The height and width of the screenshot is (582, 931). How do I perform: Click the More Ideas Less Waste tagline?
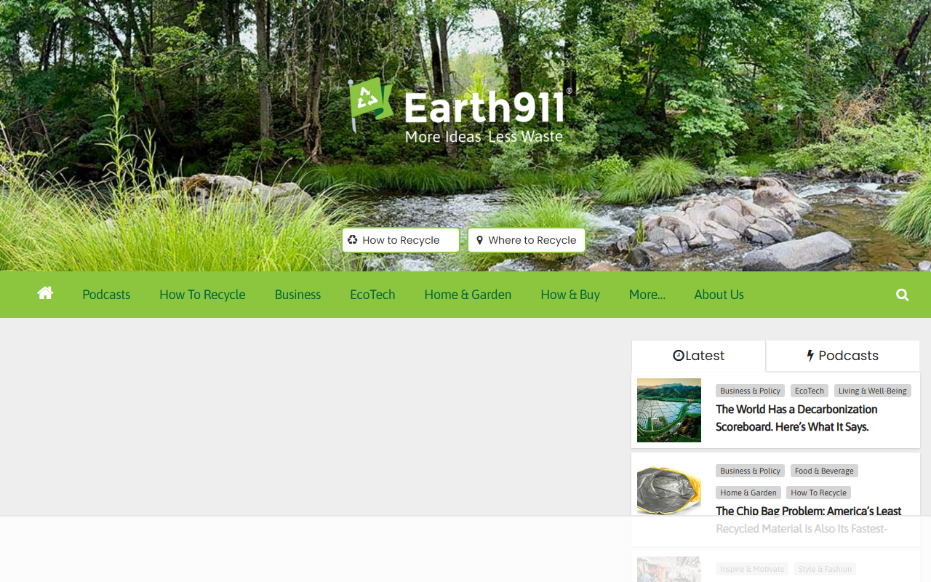(x=484, y=137)
